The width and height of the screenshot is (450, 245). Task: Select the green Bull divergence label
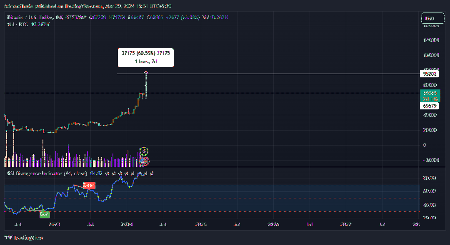tap(45, 214)
